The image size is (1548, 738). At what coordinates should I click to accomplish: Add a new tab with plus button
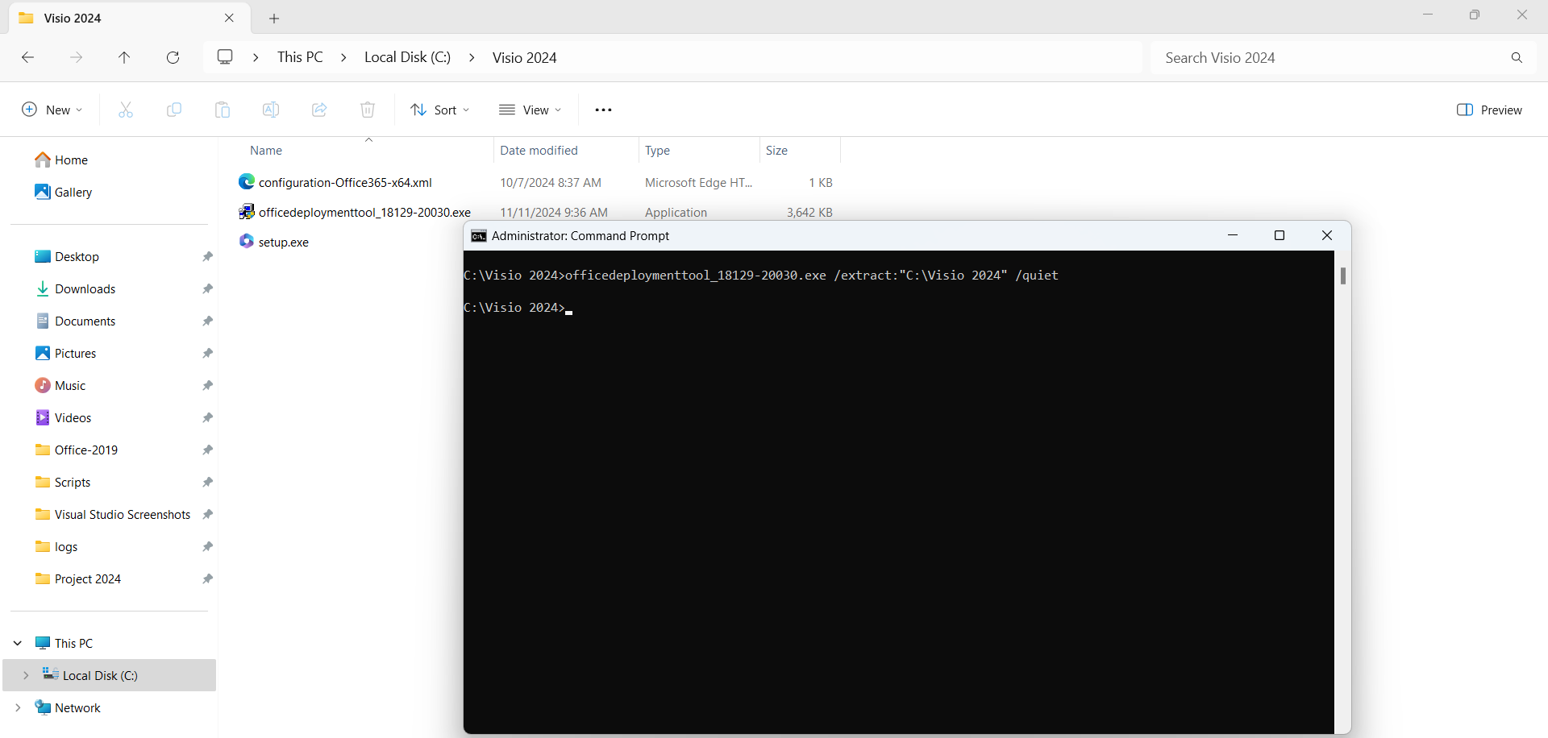pyautogui.click(x=274, y=18)
